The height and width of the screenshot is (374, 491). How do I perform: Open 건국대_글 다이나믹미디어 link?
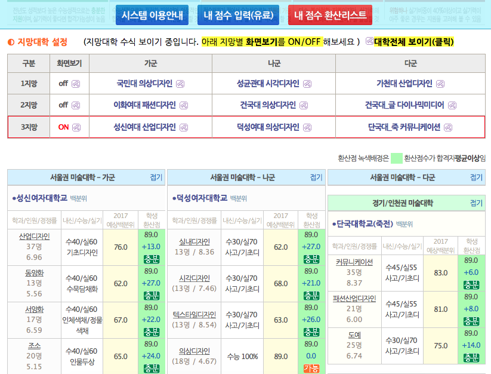pyautogui.click(x=404, y=105)
